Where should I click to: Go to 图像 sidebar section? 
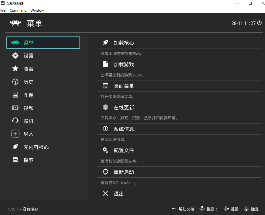(28, 95)
